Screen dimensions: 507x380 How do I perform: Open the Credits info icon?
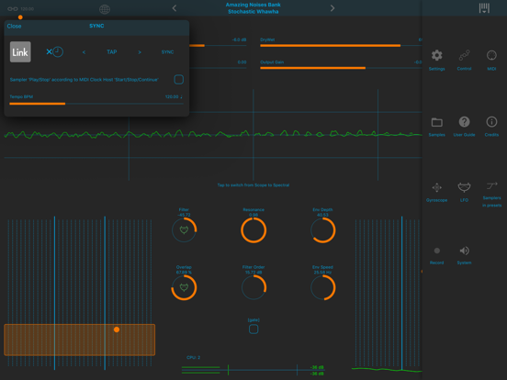pyautogui.click(x=491, y=122)
